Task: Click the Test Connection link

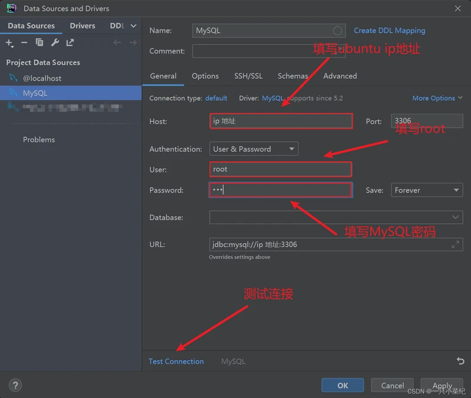Action: 176,361
